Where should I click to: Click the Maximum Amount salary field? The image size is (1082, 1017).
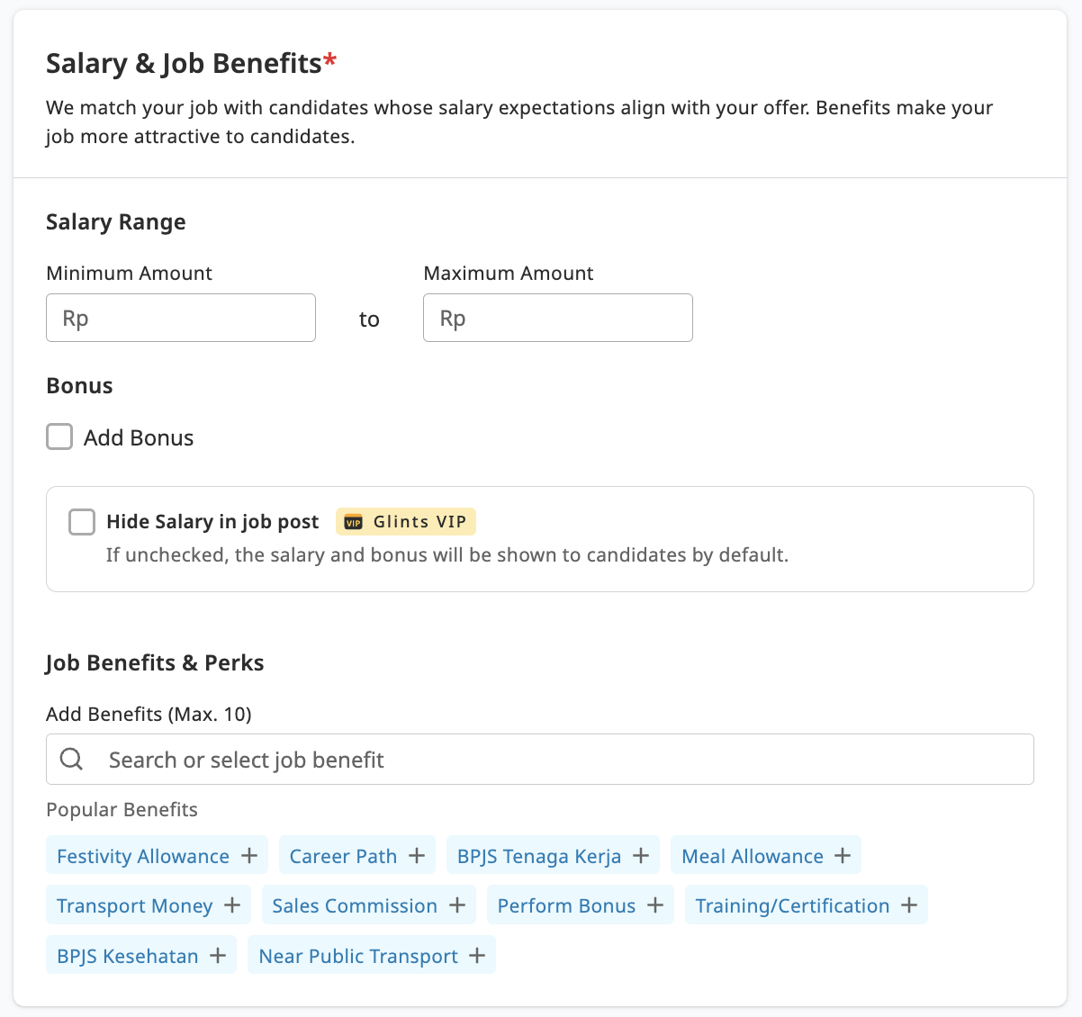[557, 318]
